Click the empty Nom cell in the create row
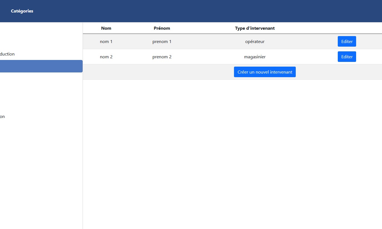This screenshot has width=382, height=229. 106,72
